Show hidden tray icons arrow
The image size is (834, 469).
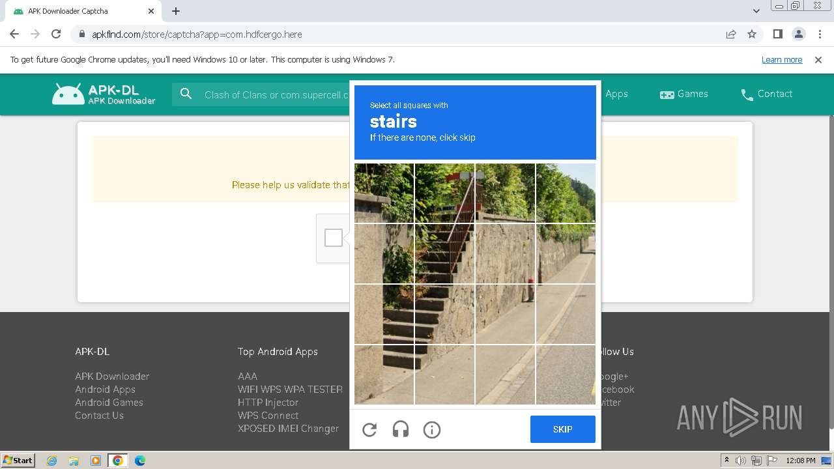726,461
